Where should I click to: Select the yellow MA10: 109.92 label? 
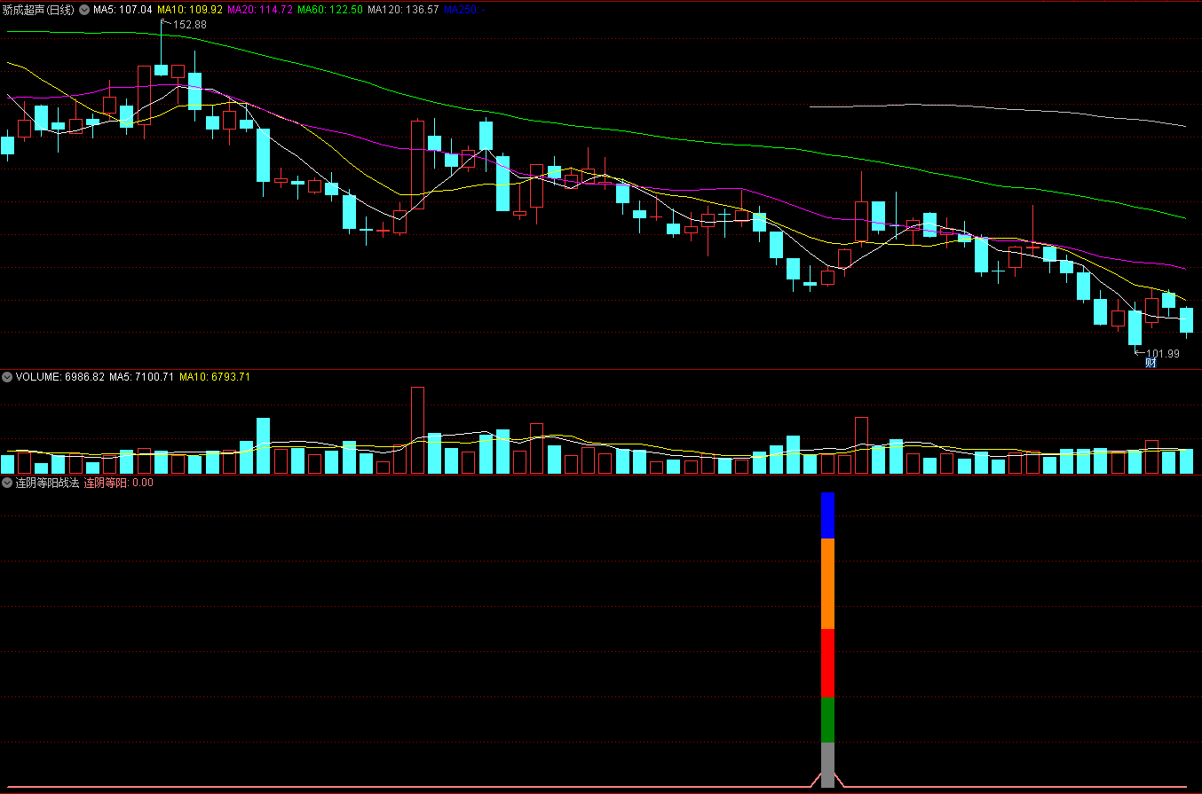[x=190, y=9]
